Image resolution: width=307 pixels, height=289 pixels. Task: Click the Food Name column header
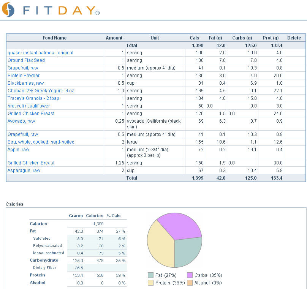(x=54, y=38)
